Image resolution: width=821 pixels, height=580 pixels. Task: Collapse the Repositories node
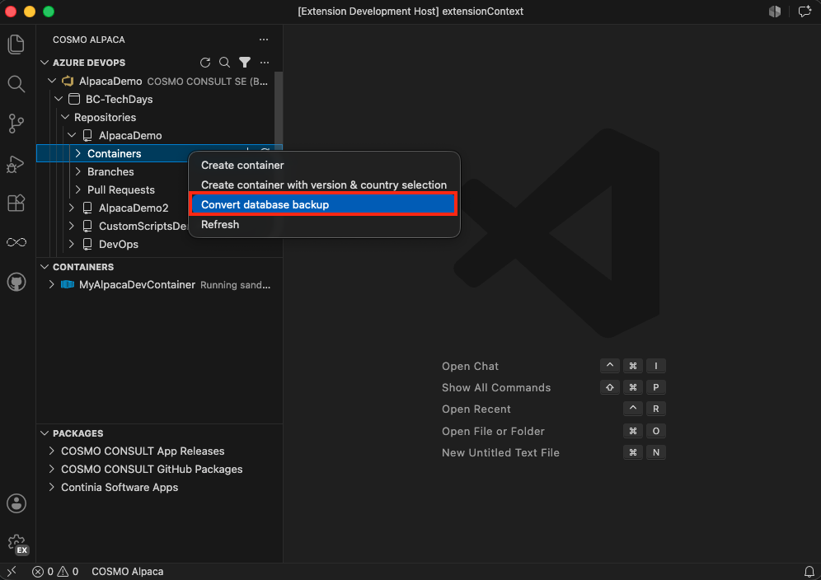coord(65,117)
